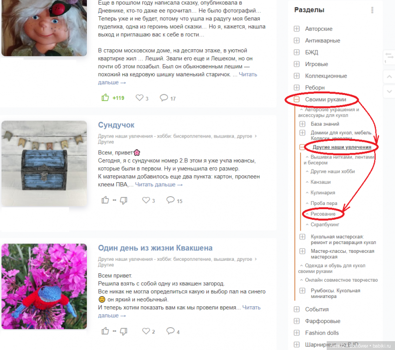Screen dimensions: 395x350
Task: Expand the Коллекционные section
Action: click(297, 76)
